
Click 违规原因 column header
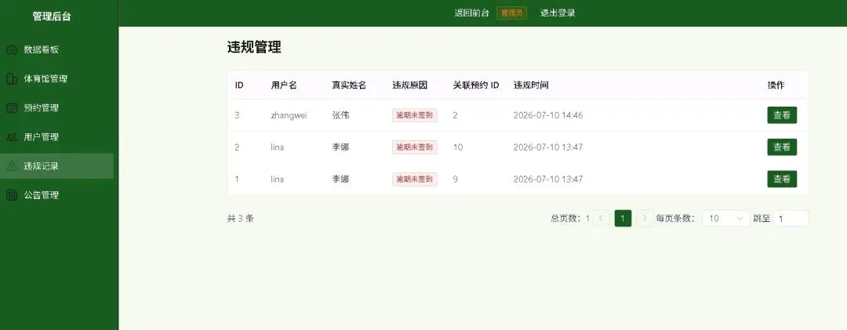click(x=410, y=85)
